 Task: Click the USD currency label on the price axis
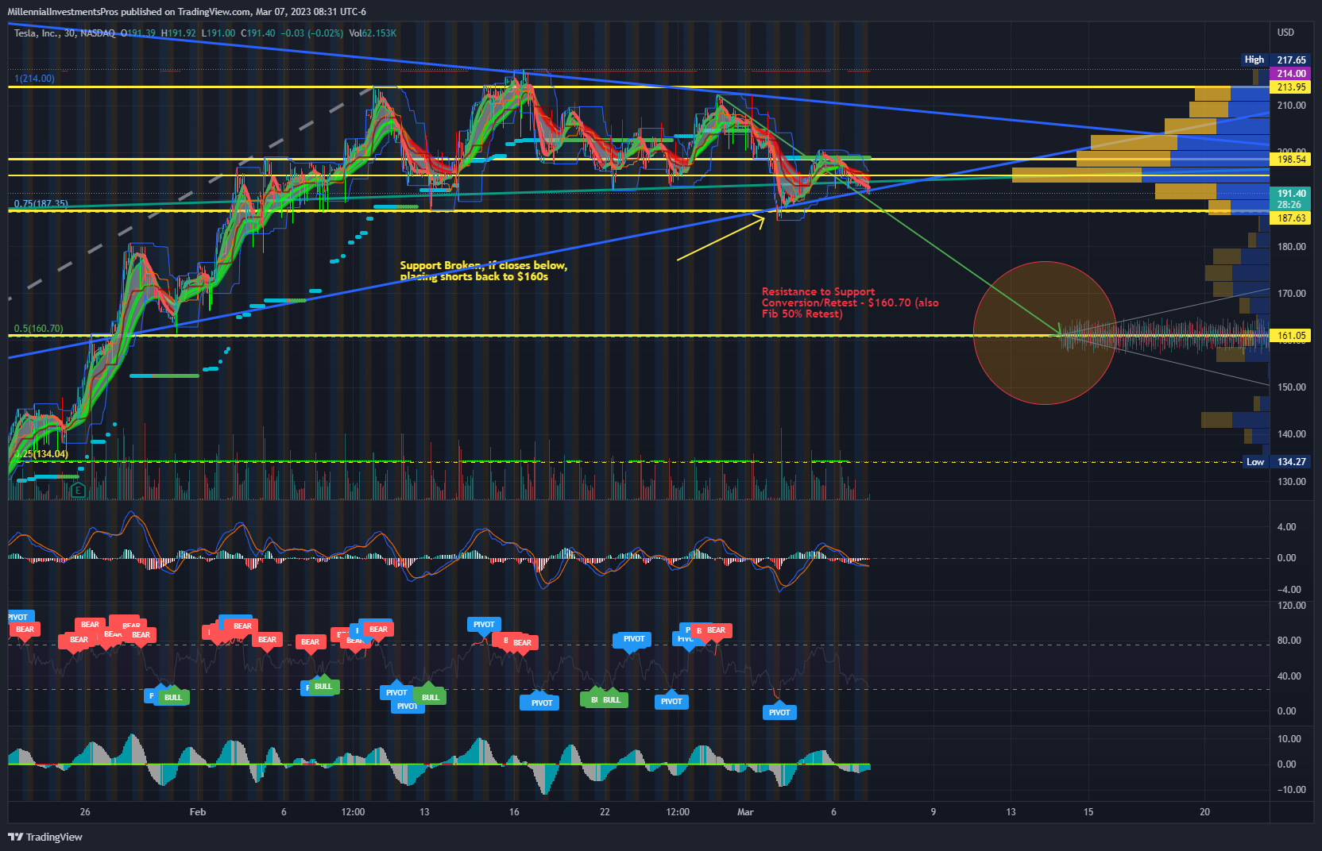coord(1285,33)
